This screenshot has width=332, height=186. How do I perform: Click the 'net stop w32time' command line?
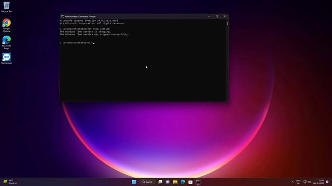click(x=85, y=29)
